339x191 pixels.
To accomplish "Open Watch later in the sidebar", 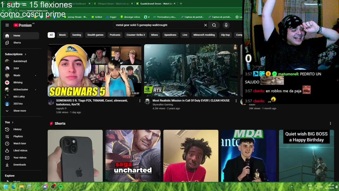I will point(20,144).
